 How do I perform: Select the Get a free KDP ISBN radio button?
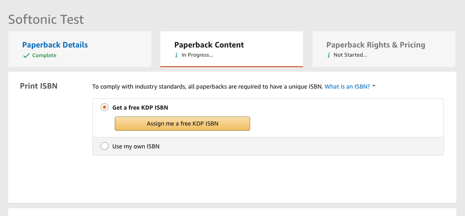[x=104, y=108]
